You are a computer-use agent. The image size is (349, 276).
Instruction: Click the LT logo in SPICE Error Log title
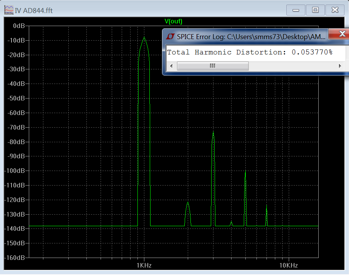(170, 36)
